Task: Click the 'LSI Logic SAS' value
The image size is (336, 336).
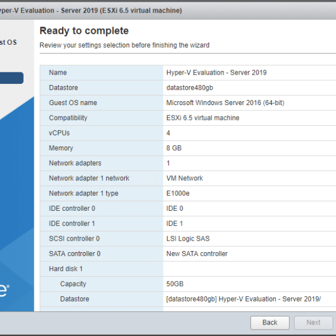Action: click(188, 239)
